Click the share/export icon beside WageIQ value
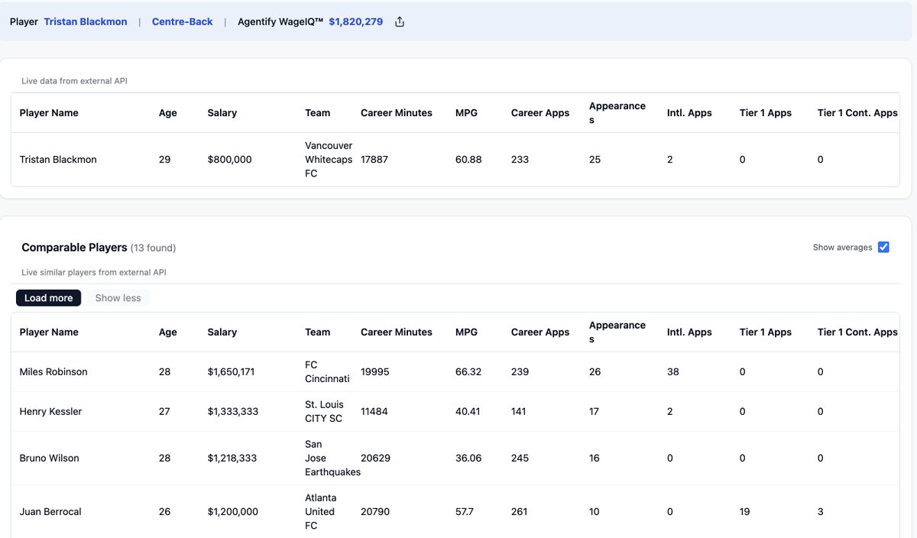The width and height of the screenshot is (917, 538). (400, 21)
